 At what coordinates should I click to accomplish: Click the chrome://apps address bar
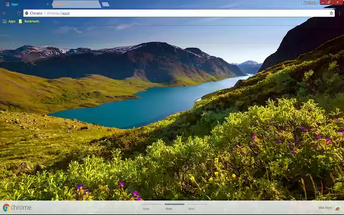(x=179, y=13)
